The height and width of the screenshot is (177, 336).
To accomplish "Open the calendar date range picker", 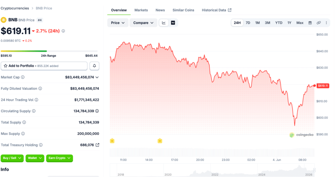I will (310, 23).
